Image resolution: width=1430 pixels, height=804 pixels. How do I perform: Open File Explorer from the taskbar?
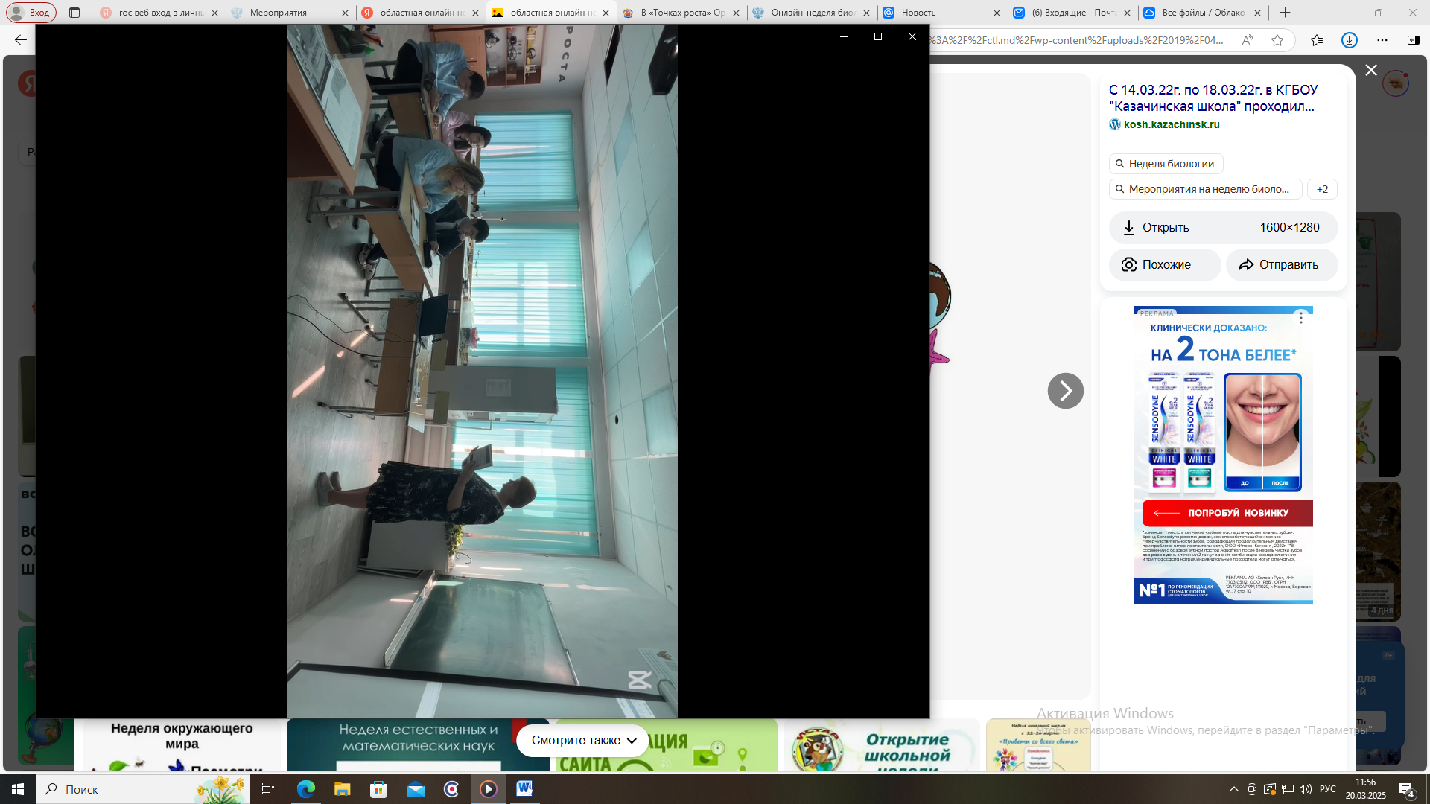(342, 789)
